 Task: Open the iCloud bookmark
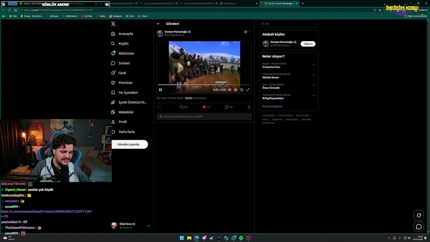tap(142, 16)
